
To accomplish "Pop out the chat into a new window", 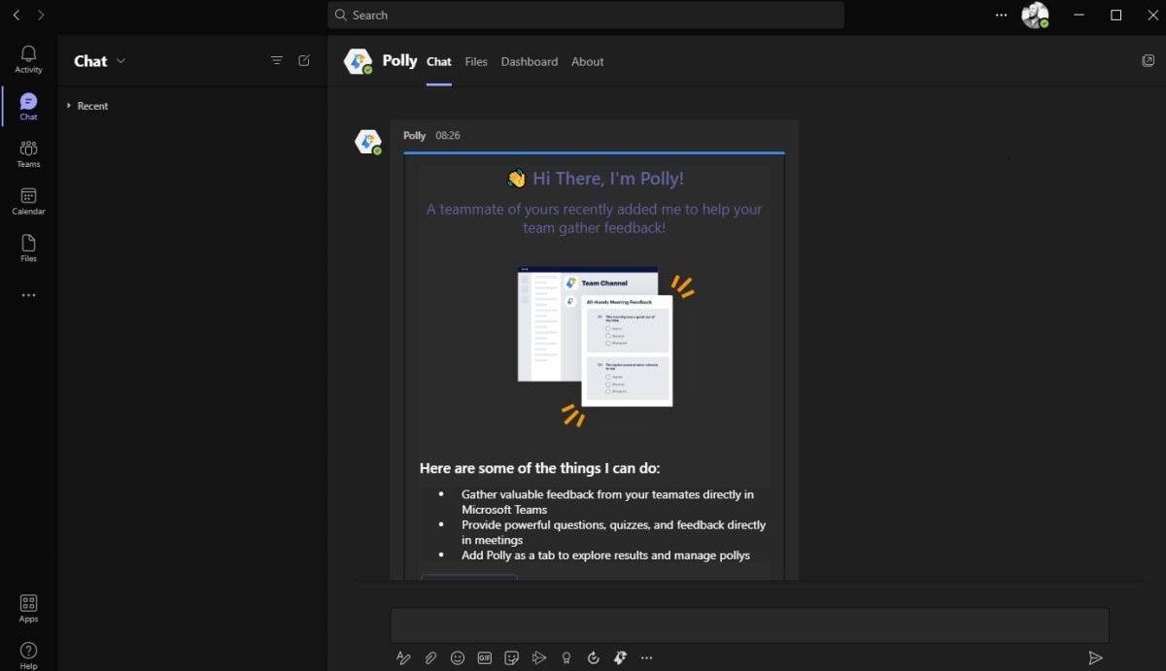I will 1149,60.
